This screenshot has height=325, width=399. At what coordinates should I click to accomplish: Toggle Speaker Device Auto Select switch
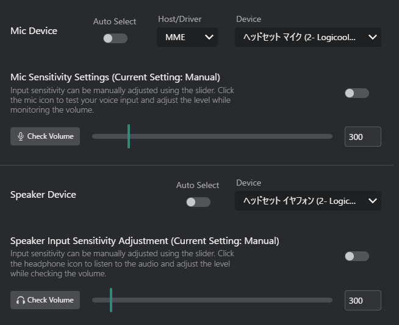(x=198, y=202)
